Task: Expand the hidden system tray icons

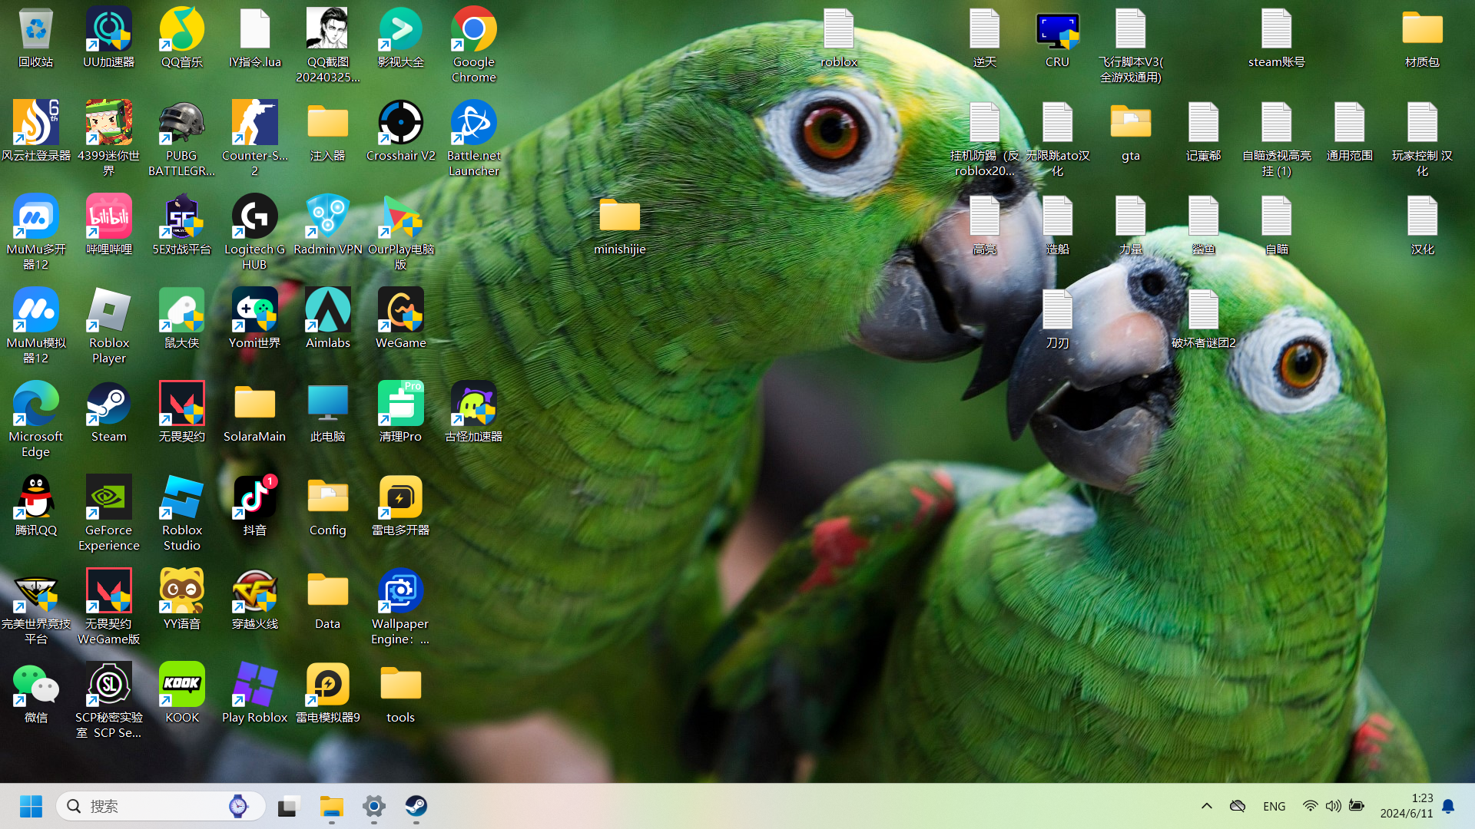Action: click(x=1206, y=806)
